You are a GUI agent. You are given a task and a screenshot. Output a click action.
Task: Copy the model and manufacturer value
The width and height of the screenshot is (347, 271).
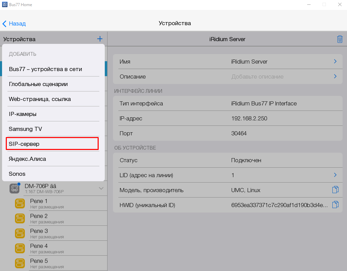point(335,190)
